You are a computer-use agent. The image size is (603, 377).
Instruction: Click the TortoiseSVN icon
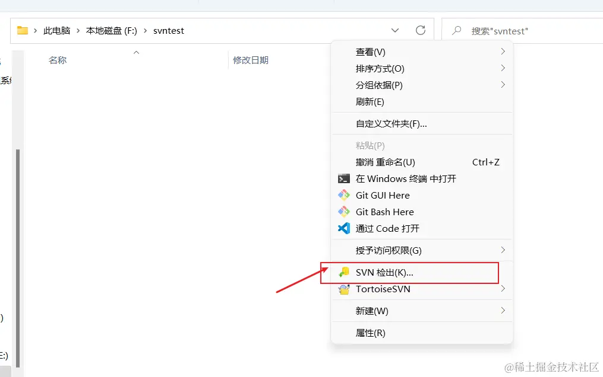[344, 289]
